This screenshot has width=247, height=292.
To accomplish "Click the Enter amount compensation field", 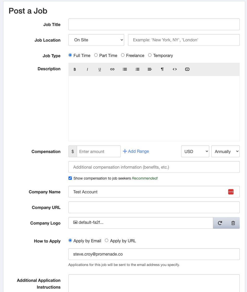I will (x=99, y=151).
